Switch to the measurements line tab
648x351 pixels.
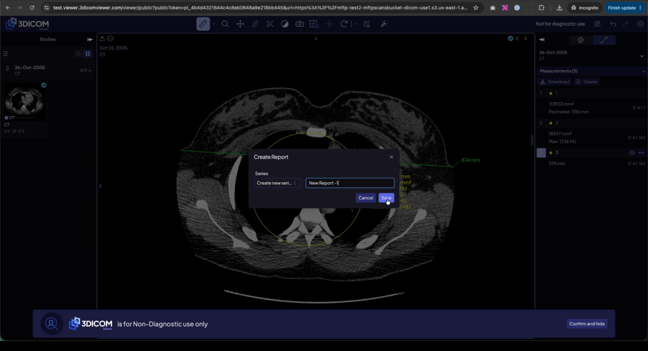(604, 40)
